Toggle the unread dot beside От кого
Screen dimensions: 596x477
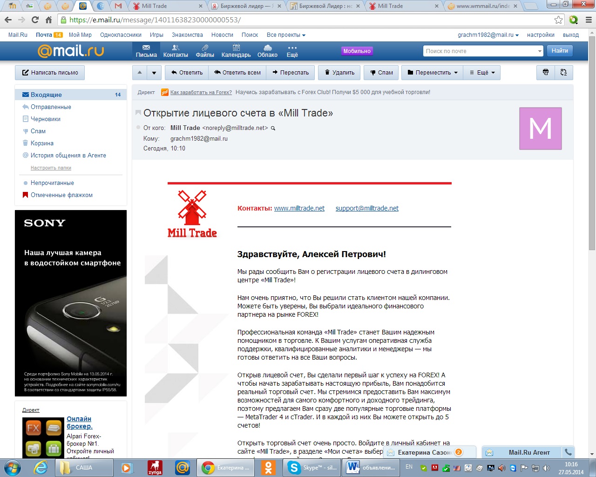click(138, 127)
